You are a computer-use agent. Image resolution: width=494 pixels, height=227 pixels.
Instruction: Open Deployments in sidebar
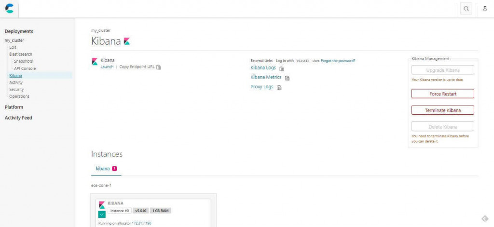coord(19,31)
